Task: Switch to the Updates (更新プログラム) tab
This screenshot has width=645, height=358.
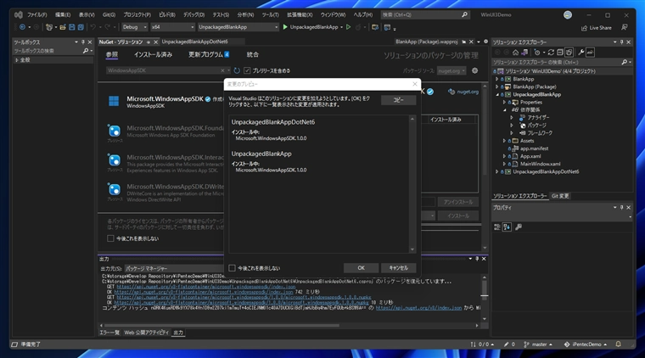Action: (209, 54)
